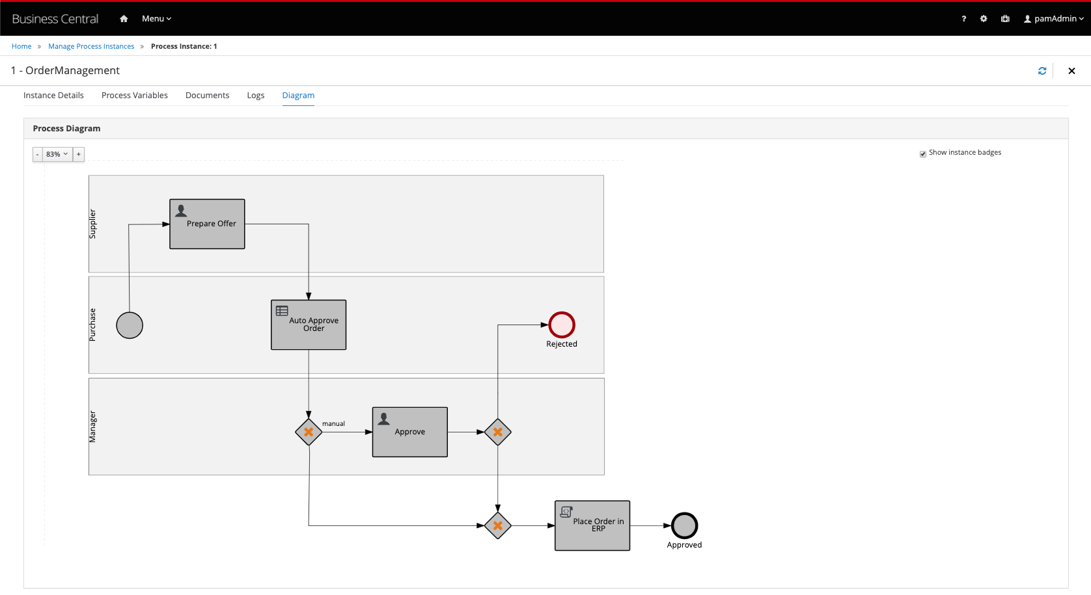1091x595 pixels.
Task: Click the gateway before the manual branch
Action: pos(309,432)
